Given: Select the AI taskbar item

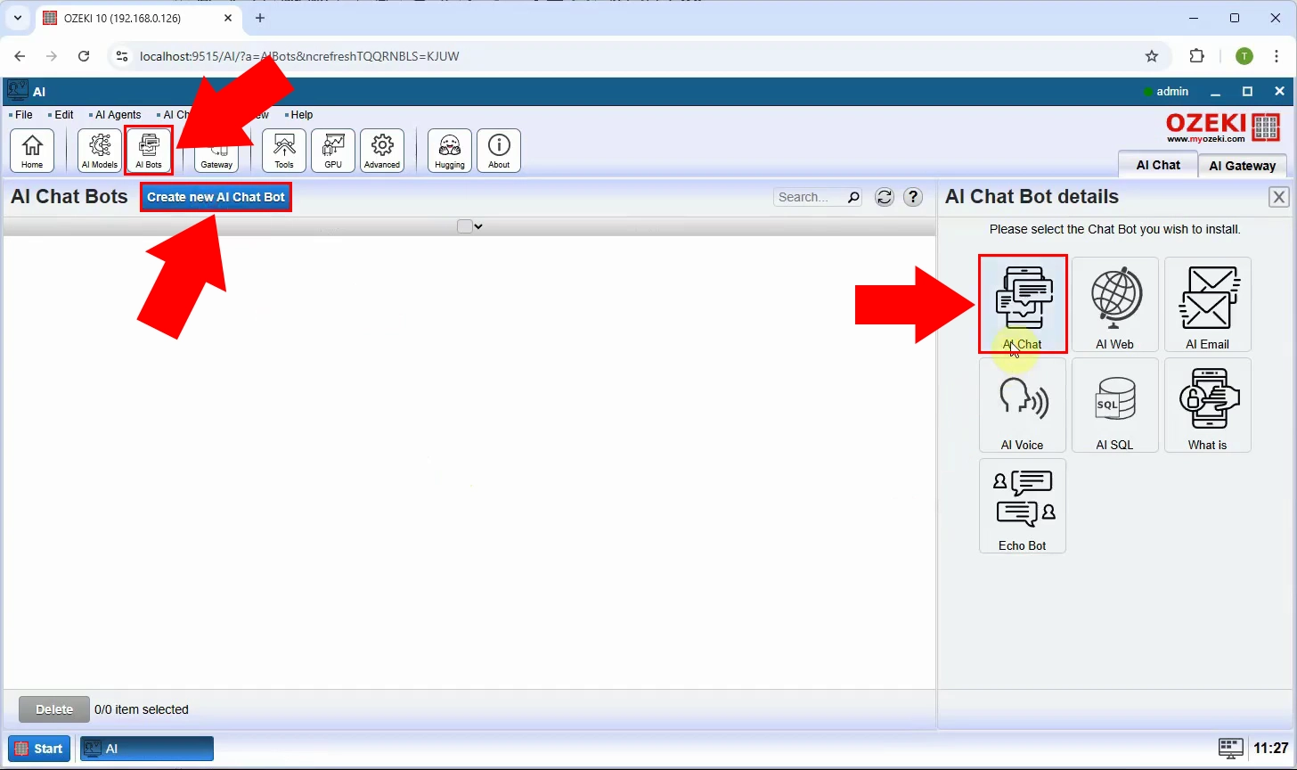Looking at the screenshot, I should [x=147, y=749].
